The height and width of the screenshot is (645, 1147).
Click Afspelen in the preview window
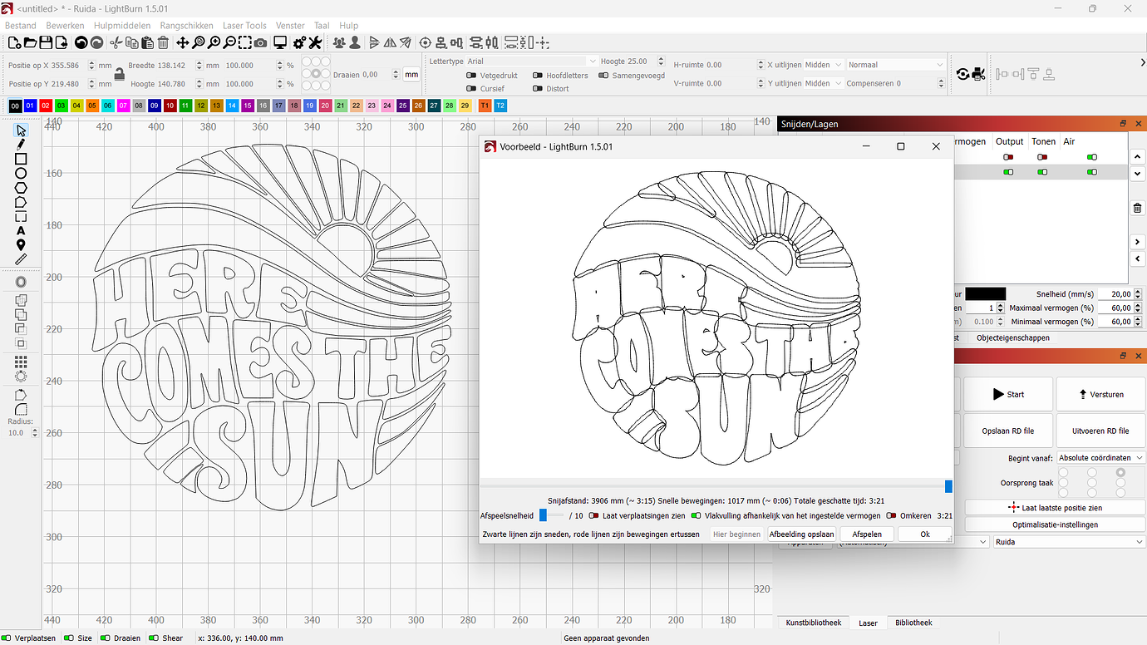click(x=867, y=534)
